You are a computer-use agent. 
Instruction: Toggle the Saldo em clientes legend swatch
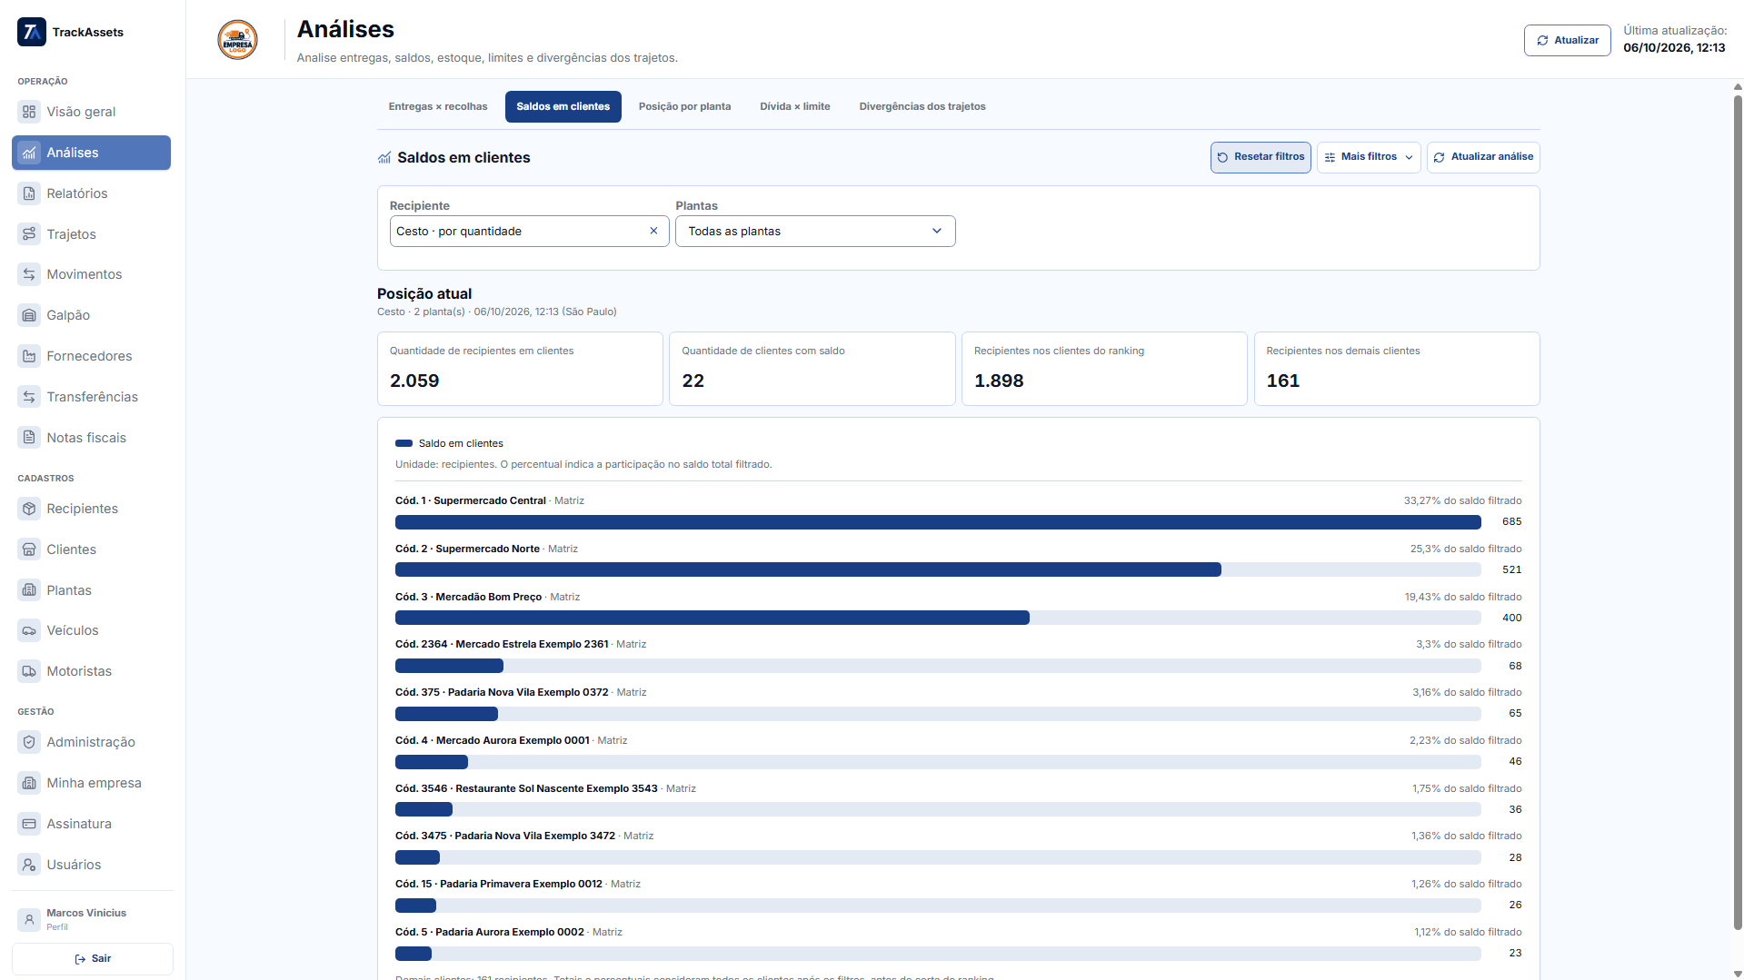click(404, 443)
